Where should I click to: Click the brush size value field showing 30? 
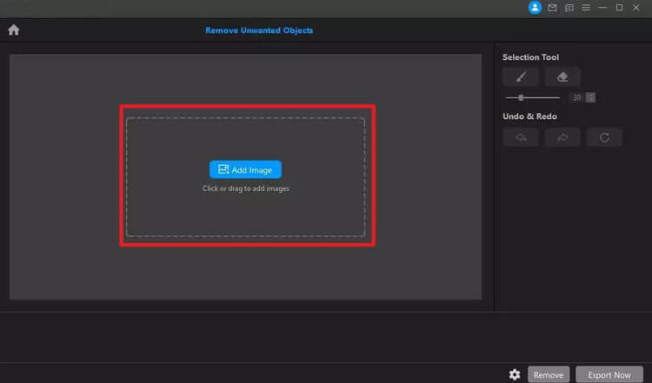(576, 97)
